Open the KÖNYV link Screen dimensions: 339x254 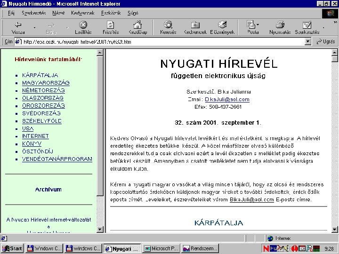[x=32, y=143]
